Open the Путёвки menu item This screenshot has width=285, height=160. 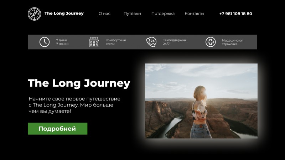(132, 14)
